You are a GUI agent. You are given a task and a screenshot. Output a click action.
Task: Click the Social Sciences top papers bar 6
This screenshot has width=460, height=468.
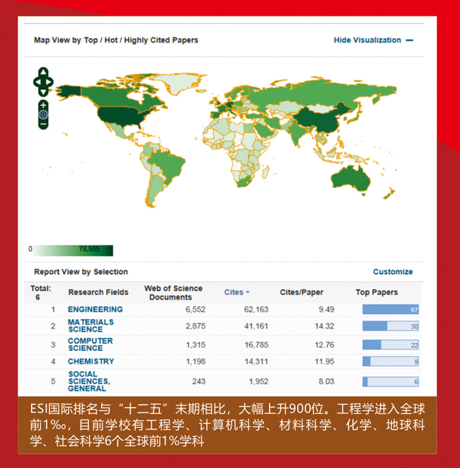[390, 381]
